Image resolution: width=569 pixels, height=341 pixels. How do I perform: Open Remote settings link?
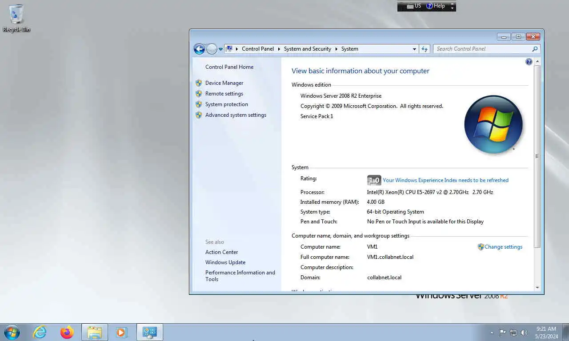pyautogui.click(x=224, y=94)
